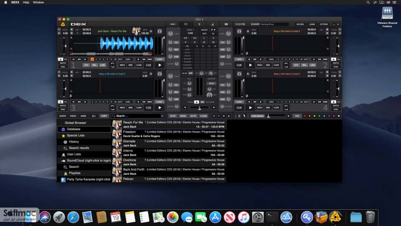Expand User Lists in browser
Screen dimensions: 401x226
pyautogui.click(x=84, y=154)
